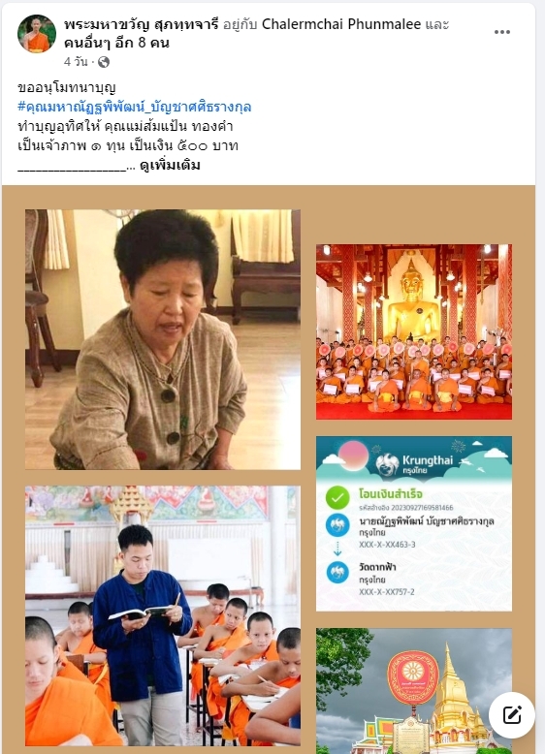Open the Krungthai transfer receipt image
The width and height of the screenshot is (545, 754).
pyautogui.click(x=414, y=523)
